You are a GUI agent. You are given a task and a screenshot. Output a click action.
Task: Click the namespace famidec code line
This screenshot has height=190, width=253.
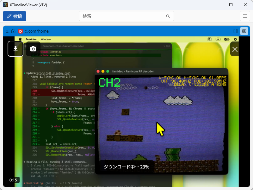pos(51,62)
